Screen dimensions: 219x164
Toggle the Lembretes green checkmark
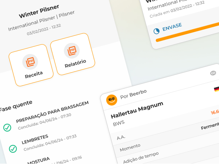[13, 148]
